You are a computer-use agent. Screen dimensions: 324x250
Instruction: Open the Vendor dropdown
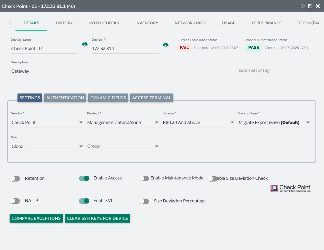pyautogui.click(x=48, y=123)
